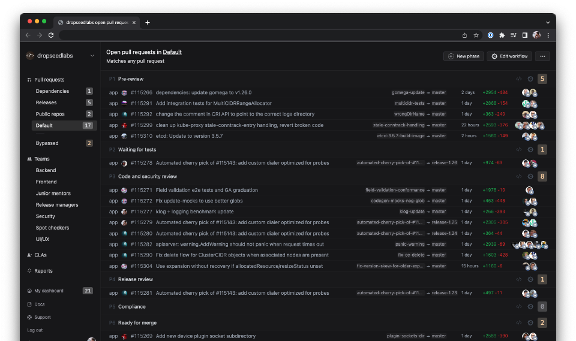Open the tab search chevron in browser
This screenshot has width=576, height=341.
pyautogui.click(x=548, y=22)
